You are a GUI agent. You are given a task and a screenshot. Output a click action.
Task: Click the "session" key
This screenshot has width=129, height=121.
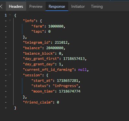click(32, 75)
